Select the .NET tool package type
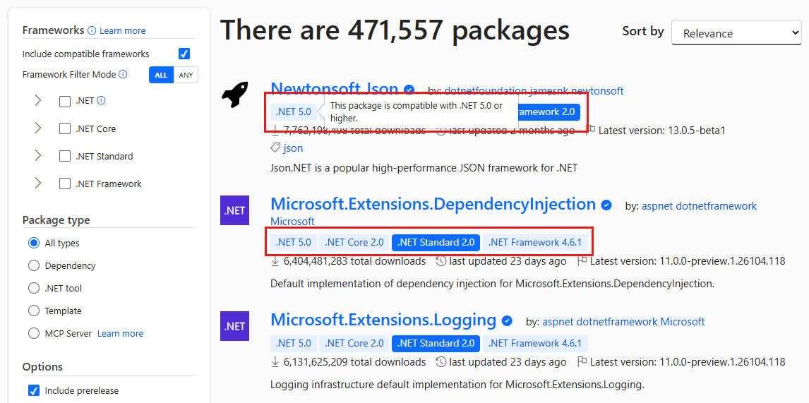 tap(34, 288)
